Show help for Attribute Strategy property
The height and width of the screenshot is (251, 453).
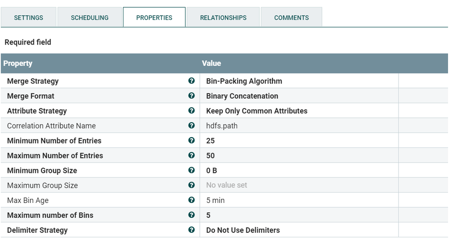tap(191, 110)
